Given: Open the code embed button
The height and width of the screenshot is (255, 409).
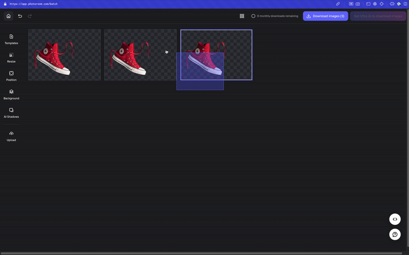Looking at the screenshot, I should [395, 219].
